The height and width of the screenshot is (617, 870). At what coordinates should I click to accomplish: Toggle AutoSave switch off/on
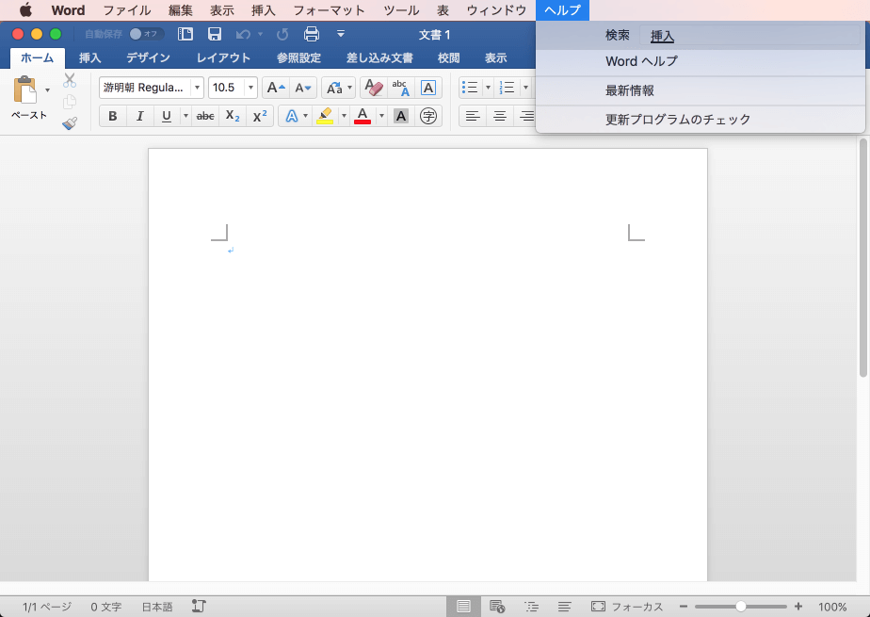pos(147,35)
